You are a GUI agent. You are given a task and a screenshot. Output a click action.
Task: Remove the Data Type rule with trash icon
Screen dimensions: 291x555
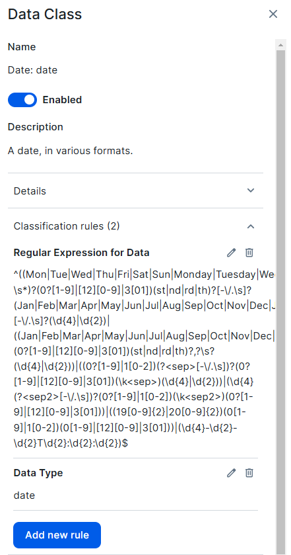249,472
